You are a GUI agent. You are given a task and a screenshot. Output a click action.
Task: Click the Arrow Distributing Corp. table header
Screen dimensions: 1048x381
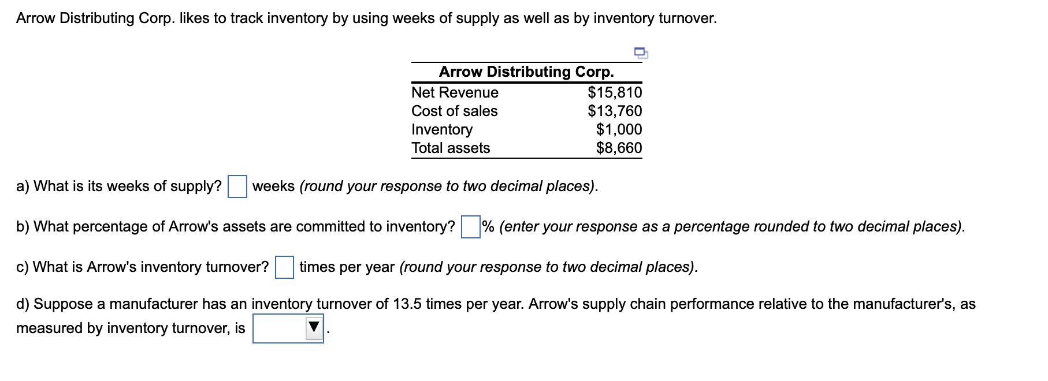(526, 72)
